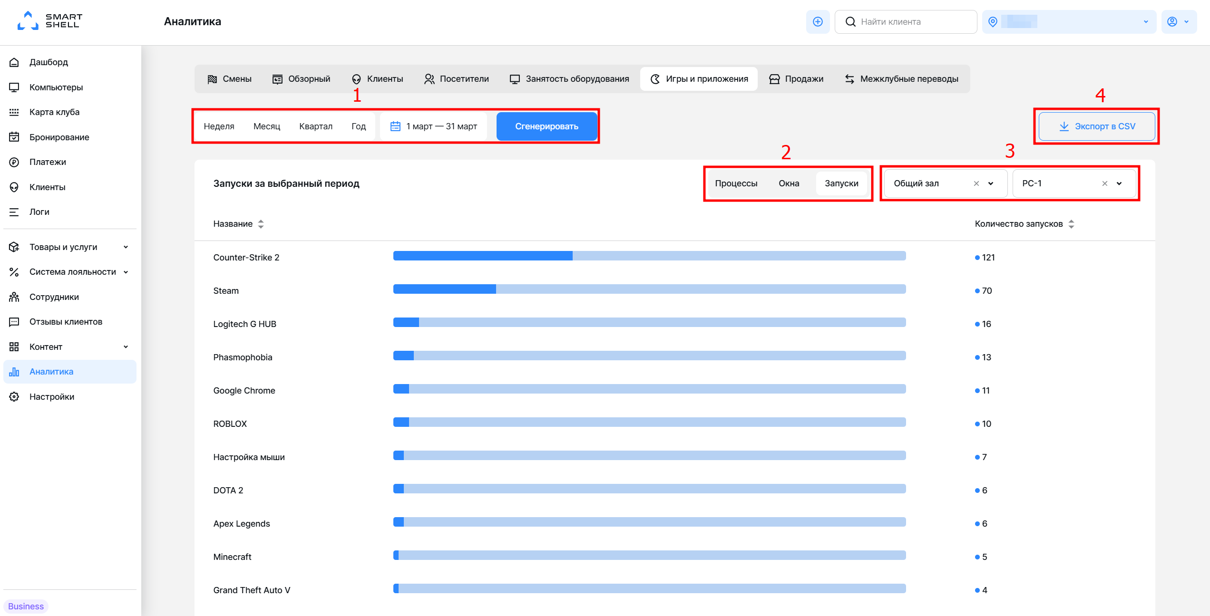Screen dimensions: 1210x616
Task: Go to Настройки in sidebar
Action: point(70,397)
